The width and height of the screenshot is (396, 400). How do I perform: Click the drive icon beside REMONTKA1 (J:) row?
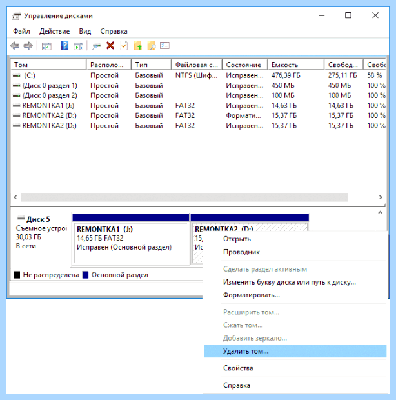pos(17,105)
